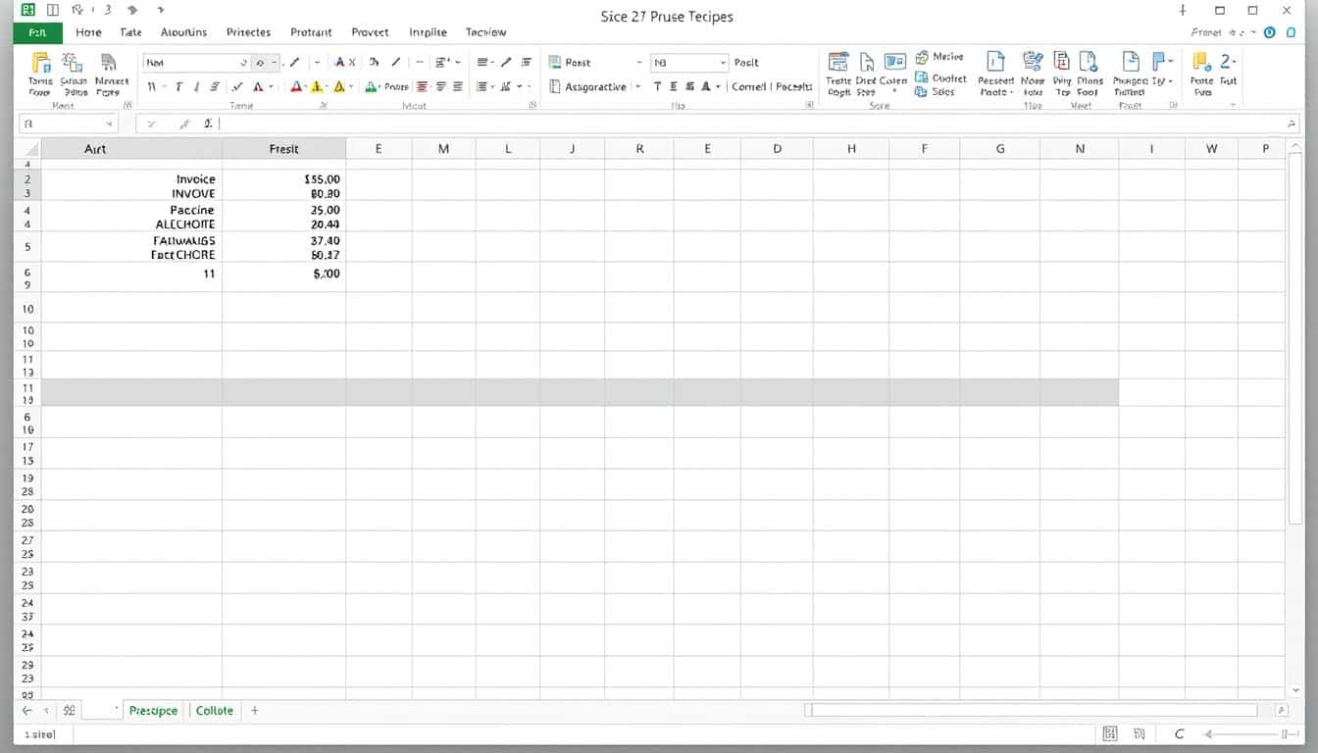Open the Priectes ribbon tab

(248, 32)
